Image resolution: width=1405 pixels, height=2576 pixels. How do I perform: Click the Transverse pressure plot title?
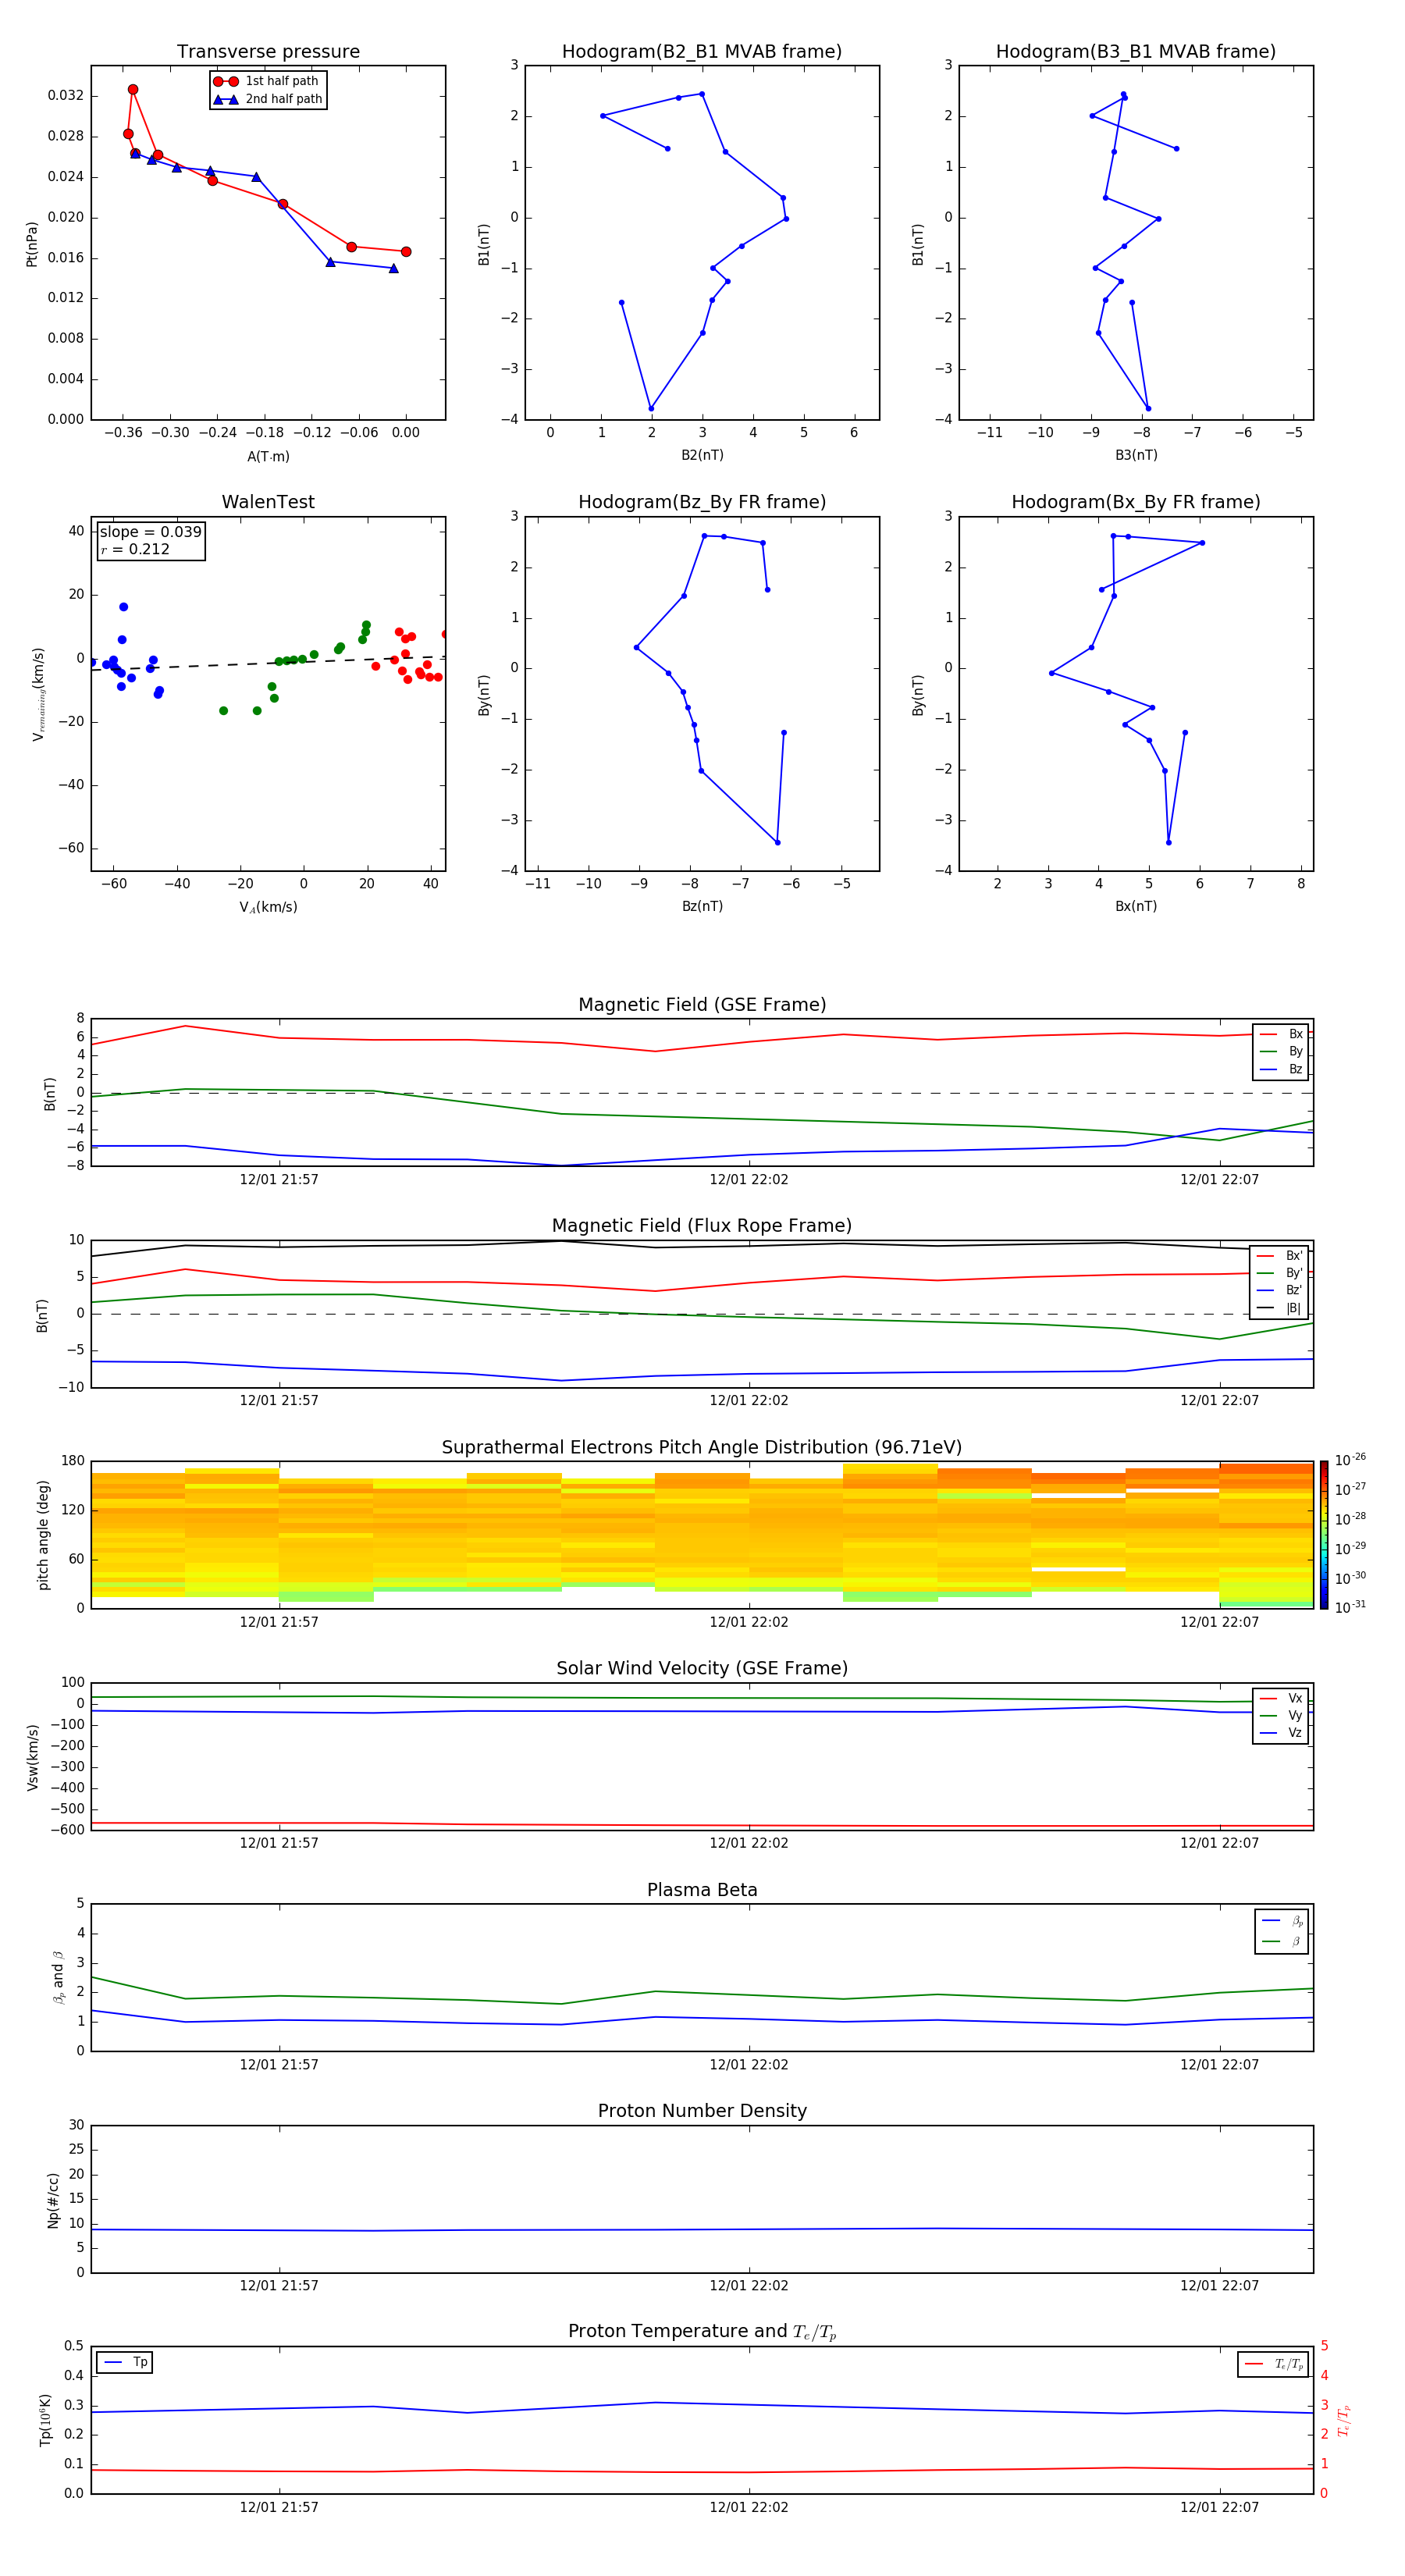(268, 52)
